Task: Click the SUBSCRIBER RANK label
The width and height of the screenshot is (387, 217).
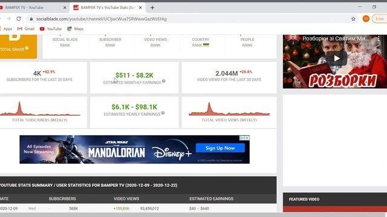Action: point(110,42)
